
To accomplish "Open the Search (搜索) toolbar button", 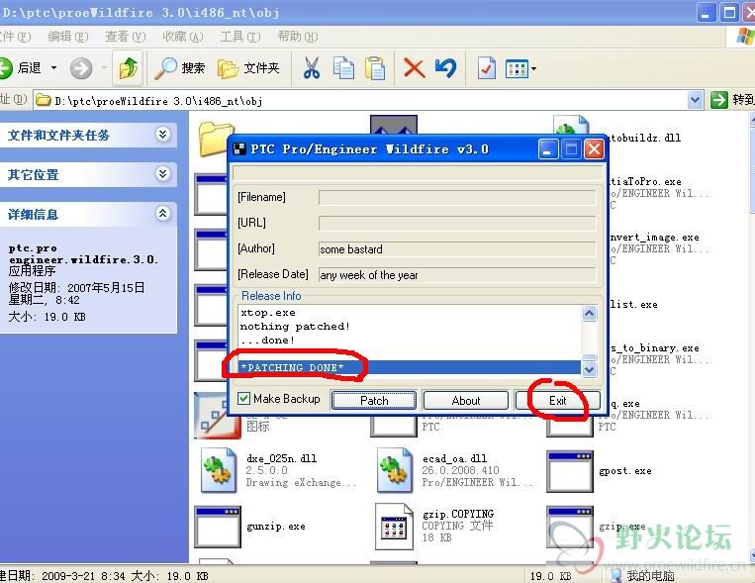I will point(180,68).
